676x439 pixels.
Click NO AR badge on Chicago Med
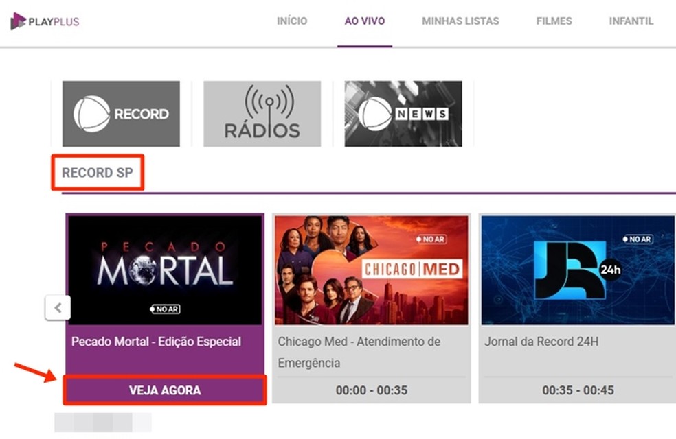coord(431,239)
